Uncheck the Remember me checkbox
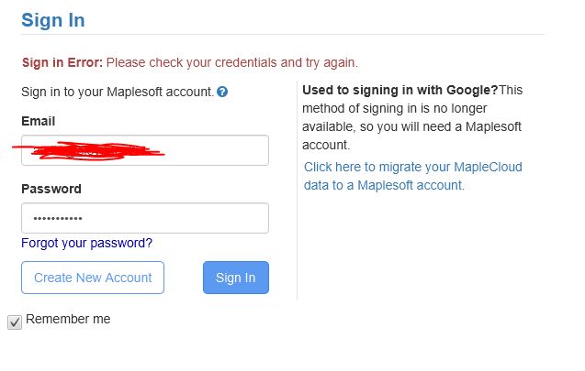This screenshot has width=585, height=371. tap(15, 322)
